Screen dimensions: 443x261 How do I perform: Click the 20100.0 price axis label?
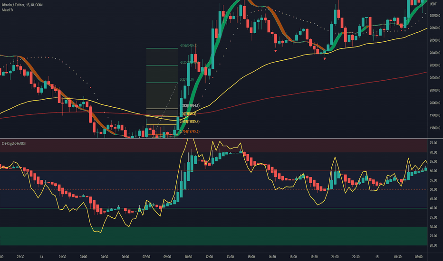coord(435,90)
